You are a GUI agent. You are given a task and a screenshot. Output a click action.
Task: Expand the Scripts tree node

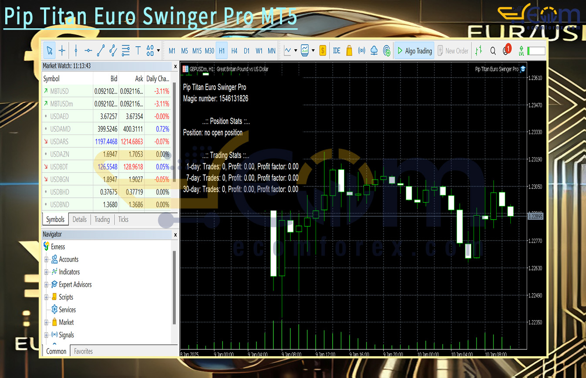(x=47, y=297)
